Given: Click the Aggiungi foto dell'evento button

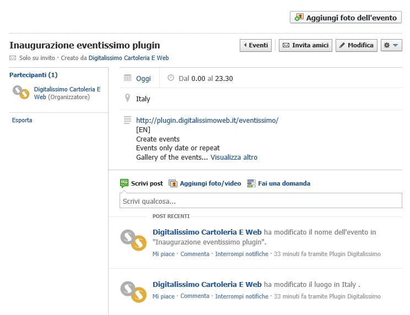Looking at the screenshot, I should pos(346,18).
